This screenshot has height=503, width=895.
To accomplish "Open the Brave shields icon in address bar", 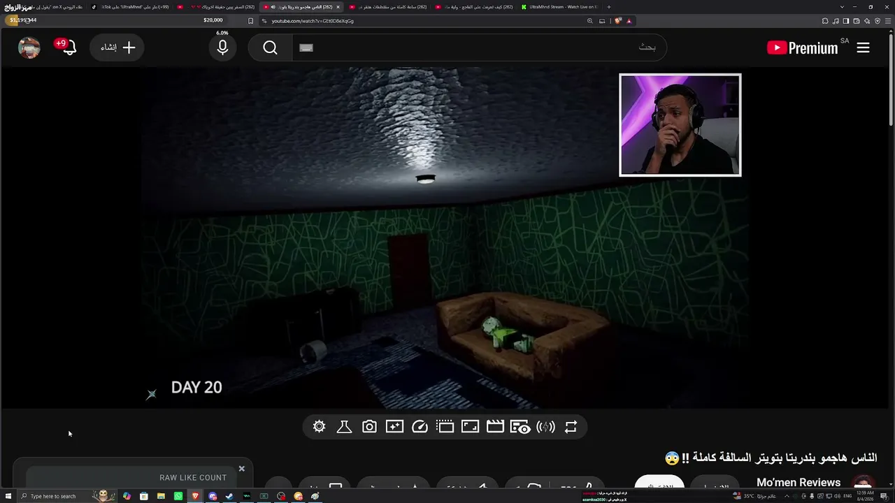I will pyautogui.click(x=618, y=21).
